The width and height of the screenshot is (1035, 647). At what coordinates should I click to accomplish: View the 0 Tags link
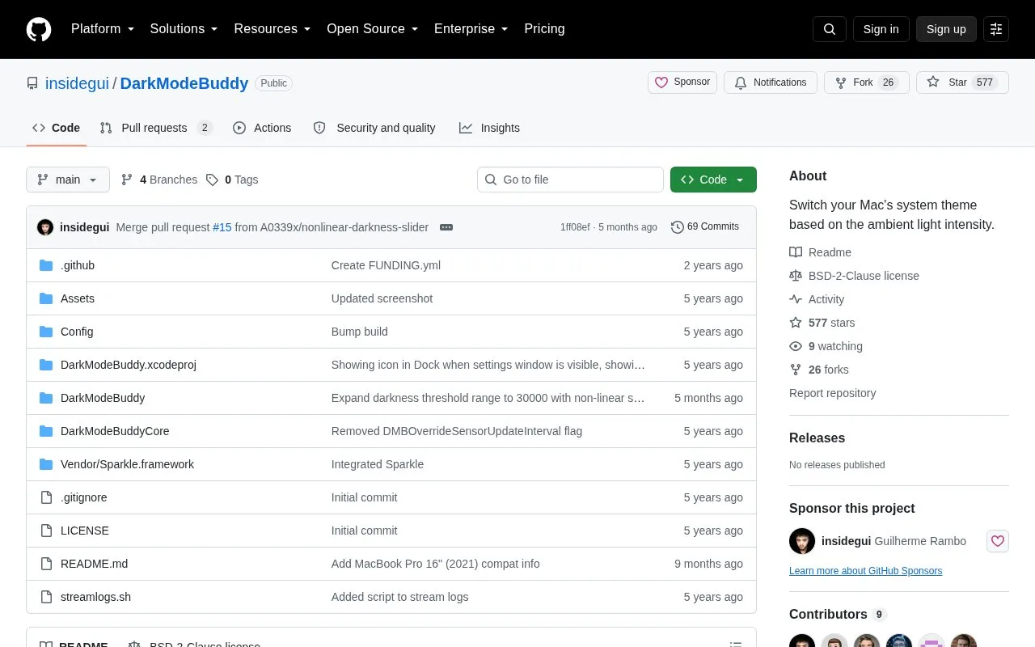(x=232, y=180)
